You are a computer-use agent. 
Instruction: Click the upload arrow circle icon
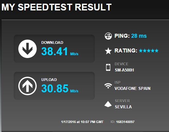point(28,86)
